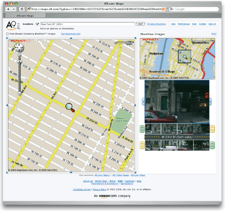Go back with the browser back arrow
The image size is (225, 211).
pos(8,9)
